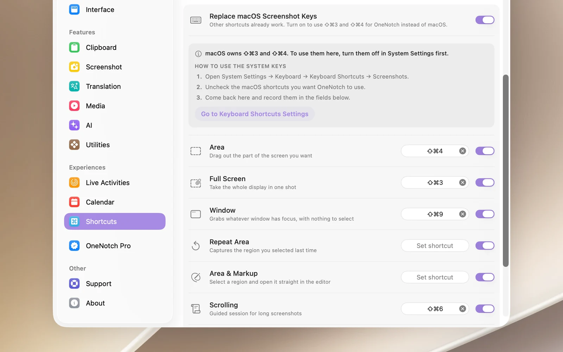Open the About sidebar icon

[74, 303]
